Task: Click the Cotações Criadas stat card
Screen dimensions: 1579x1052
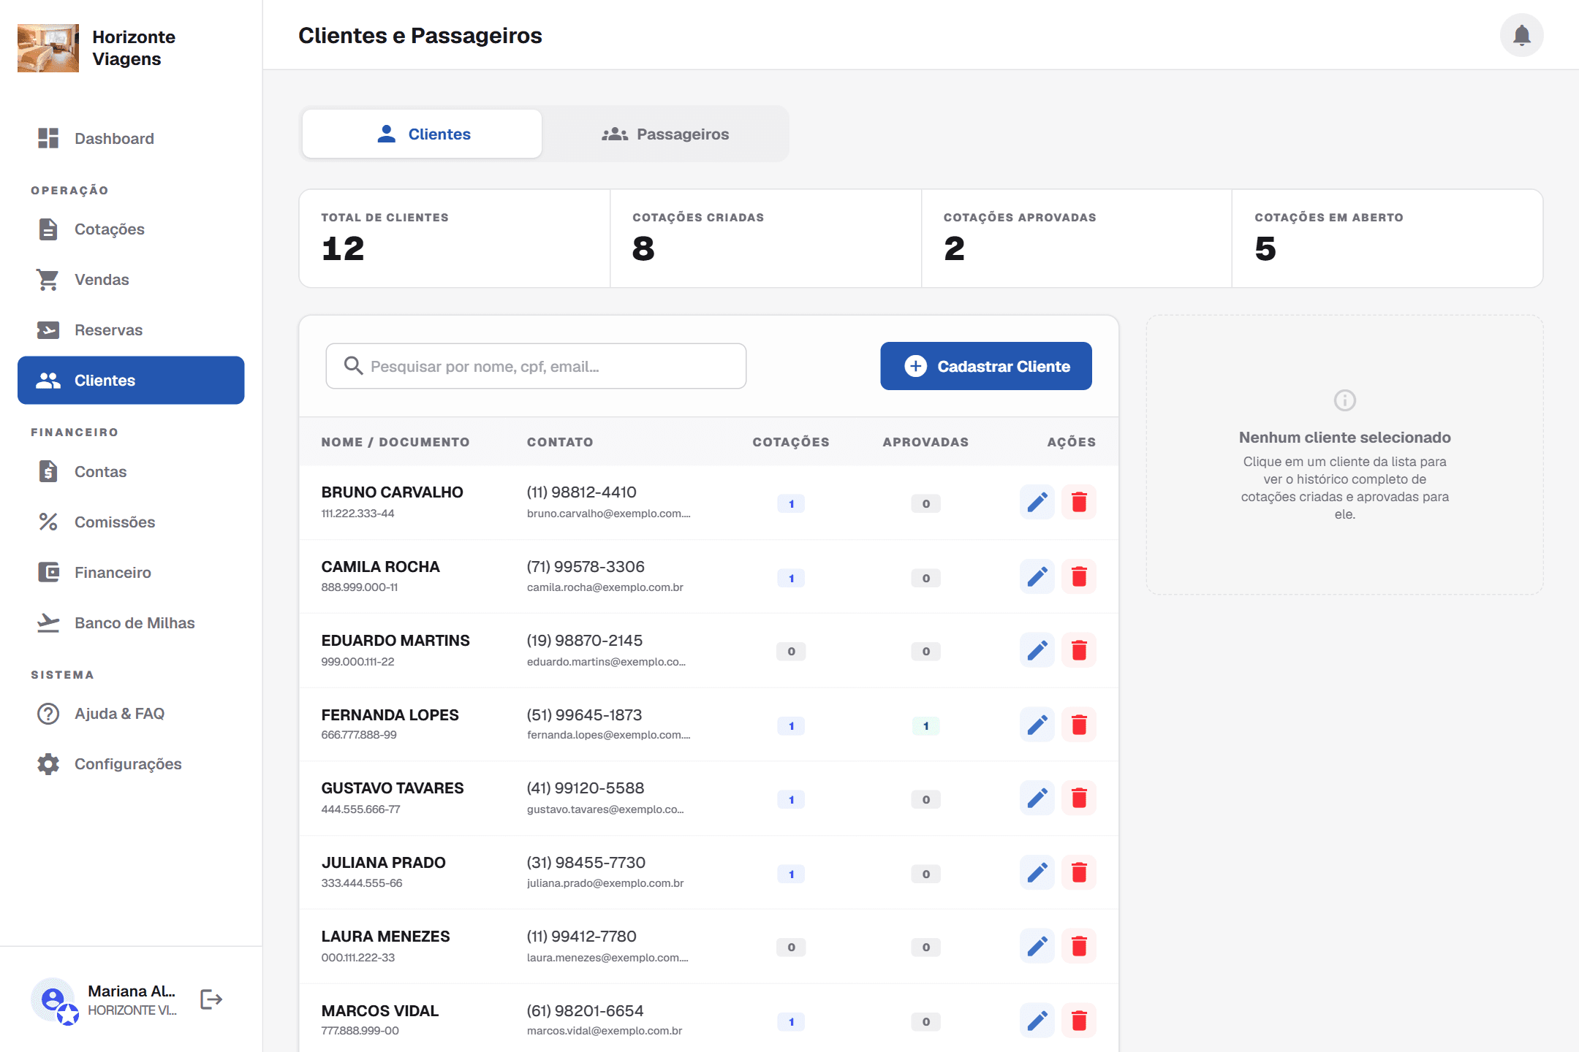Action: pyautogui.click(x=765, y=238)
